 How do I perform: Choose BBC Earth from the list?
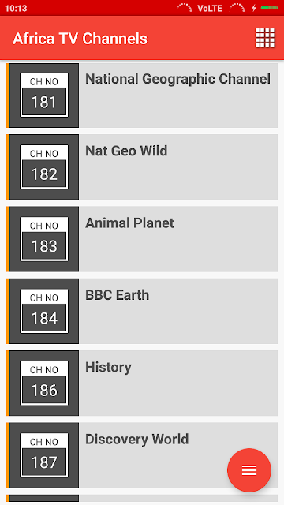click(142, 312)
